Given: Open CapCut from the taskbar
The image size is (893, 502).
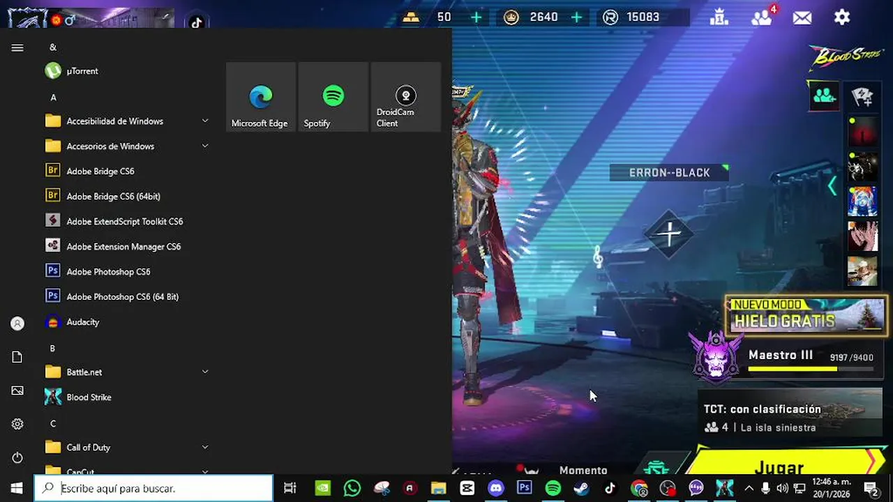Looking at the screenshot, I should [467, 488].
